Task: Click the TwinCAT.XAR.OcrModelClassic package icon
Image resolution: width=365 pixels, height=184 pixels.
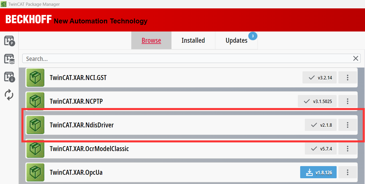Action: coord(35,149)
